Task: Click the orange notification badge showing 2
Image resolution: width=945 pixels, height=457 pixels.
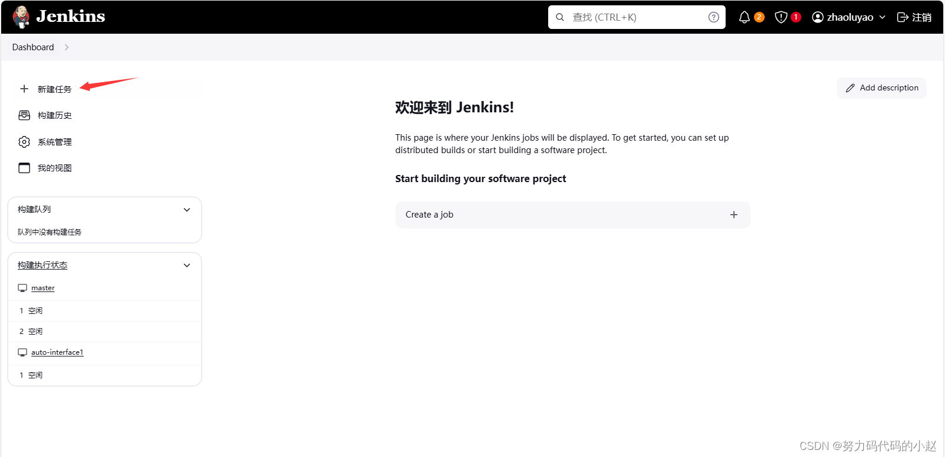Action: (759, 17)
